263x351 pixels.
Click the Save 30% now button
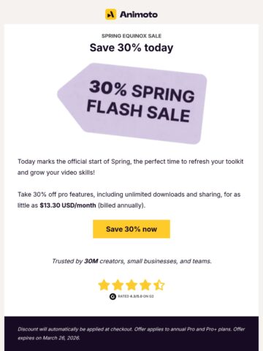coord(131,229)
